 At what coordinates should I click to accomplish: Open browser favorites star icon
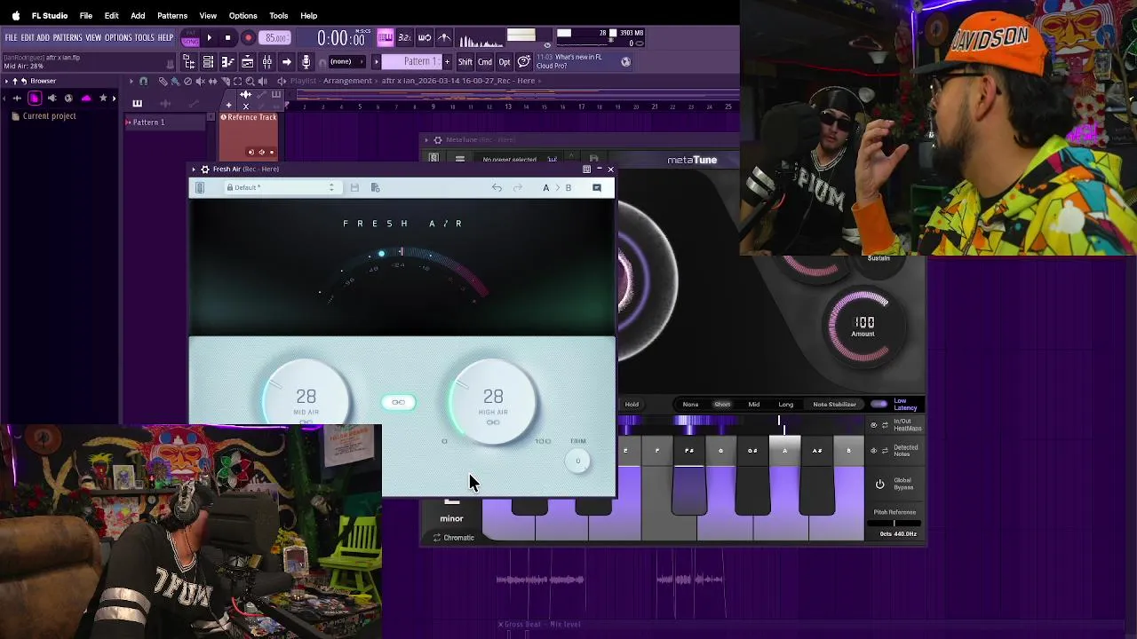click(103, 98)
